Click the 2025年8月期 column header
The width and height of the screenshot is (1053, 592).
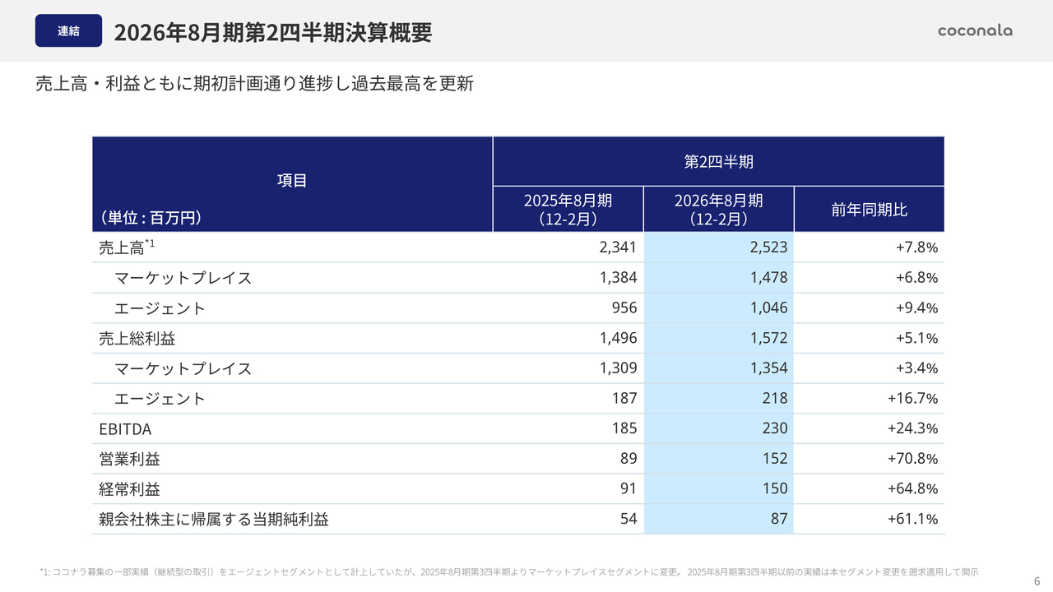(x=568, y=210)
